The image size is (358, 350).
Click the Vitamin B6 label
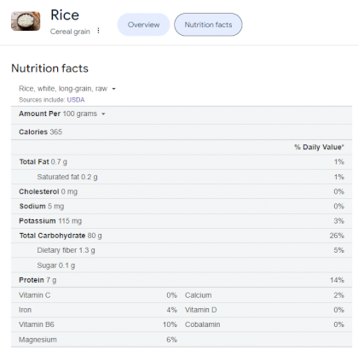click(37, 324)
